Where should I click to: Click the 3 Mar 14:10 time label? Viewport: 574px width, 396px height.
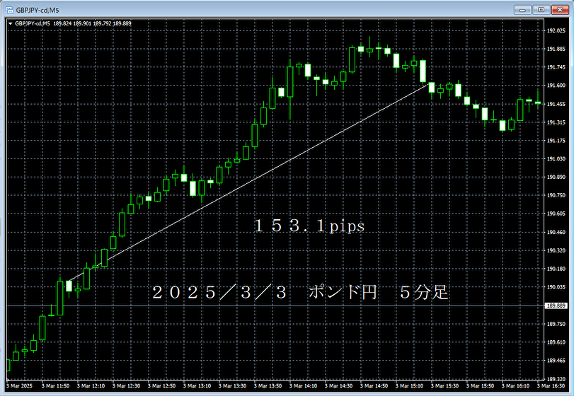coord(307,386)
